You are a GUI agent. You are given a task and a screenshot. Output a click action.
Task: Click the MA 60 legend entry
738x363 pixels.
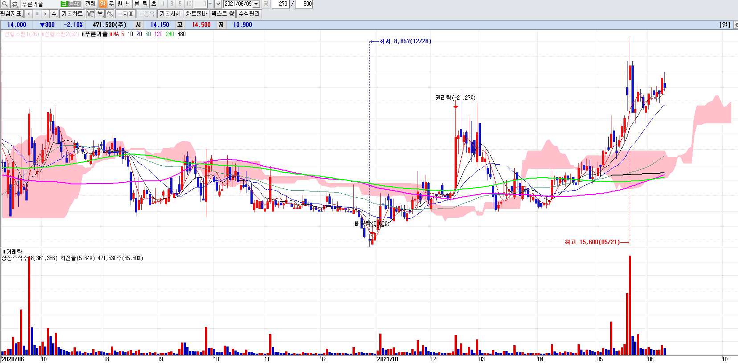pos(148,34)
